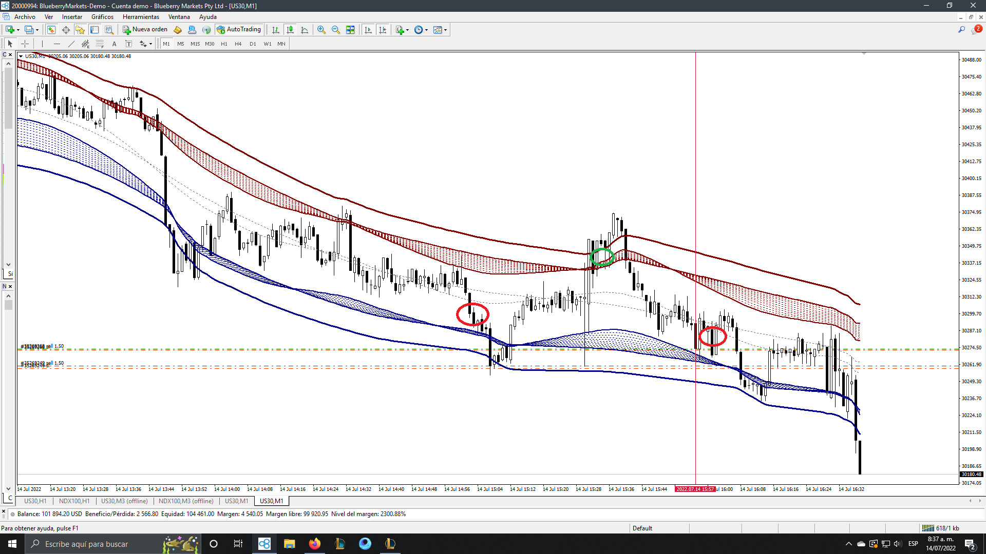Viewport: 986px width, 554px height.
Task: Switch to the NDX100,H1 chart tab
Action: pyautogui.click(x=74, y=501)
